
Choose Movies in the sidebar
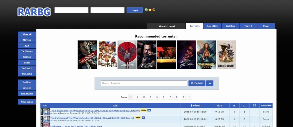point(27,40)
